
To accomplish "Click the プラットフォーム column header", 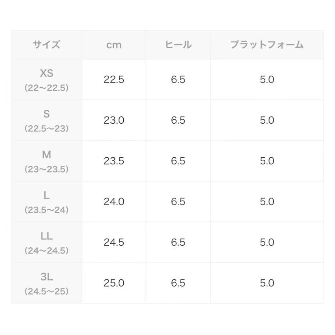I will 267,45.
